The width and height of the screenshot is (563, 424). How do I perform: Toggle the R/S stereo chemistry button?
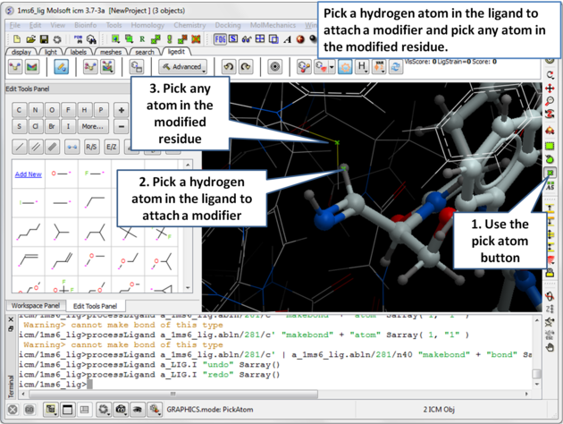[x=90, y=147]
